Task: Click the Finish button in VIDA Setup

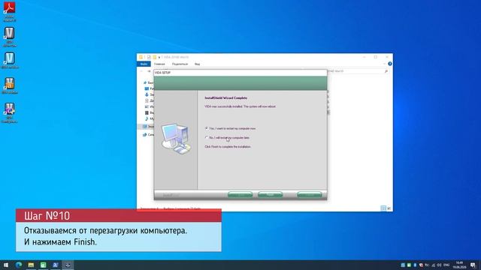Action: (270, 195)
